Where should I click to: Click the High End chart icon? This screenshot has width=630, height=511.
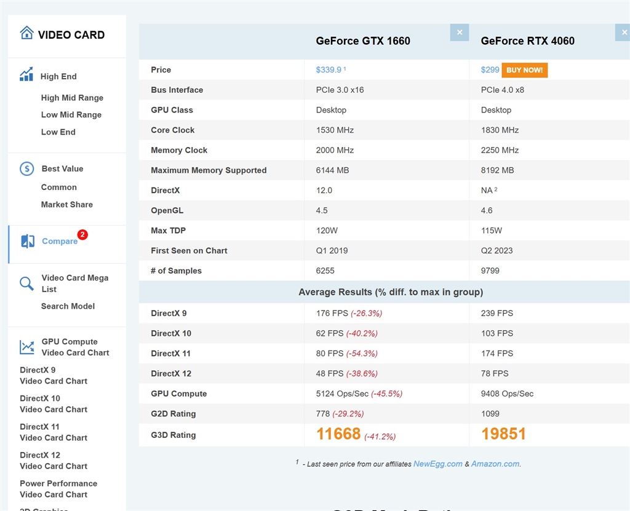coord(26,74)
